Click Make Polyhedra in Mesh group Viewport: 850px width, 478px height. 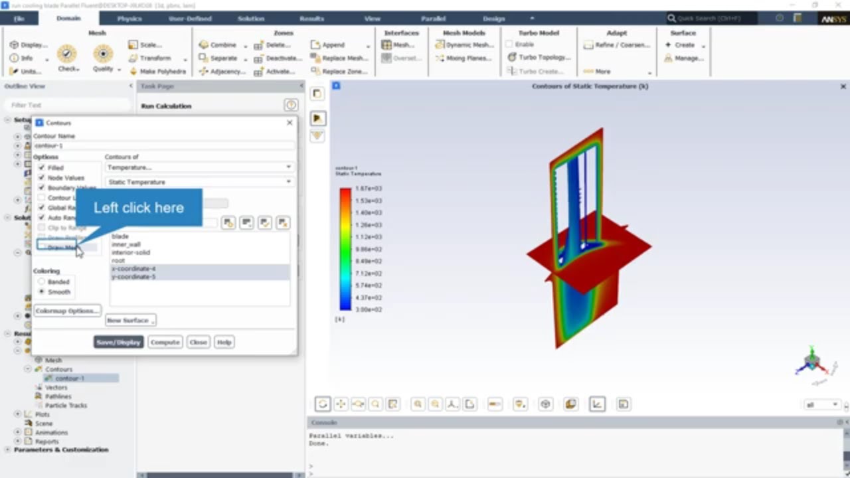[x=157, y=72]
